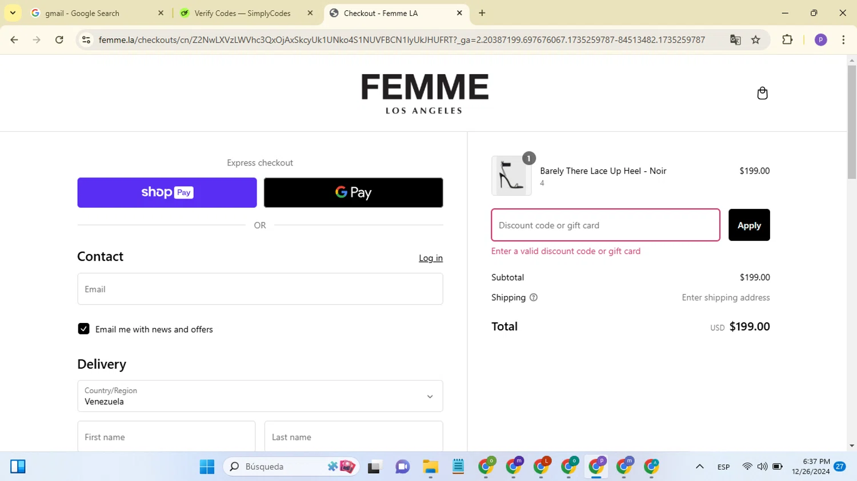Close the Verify Codes SimplyCodes tab

coord(310,13)
